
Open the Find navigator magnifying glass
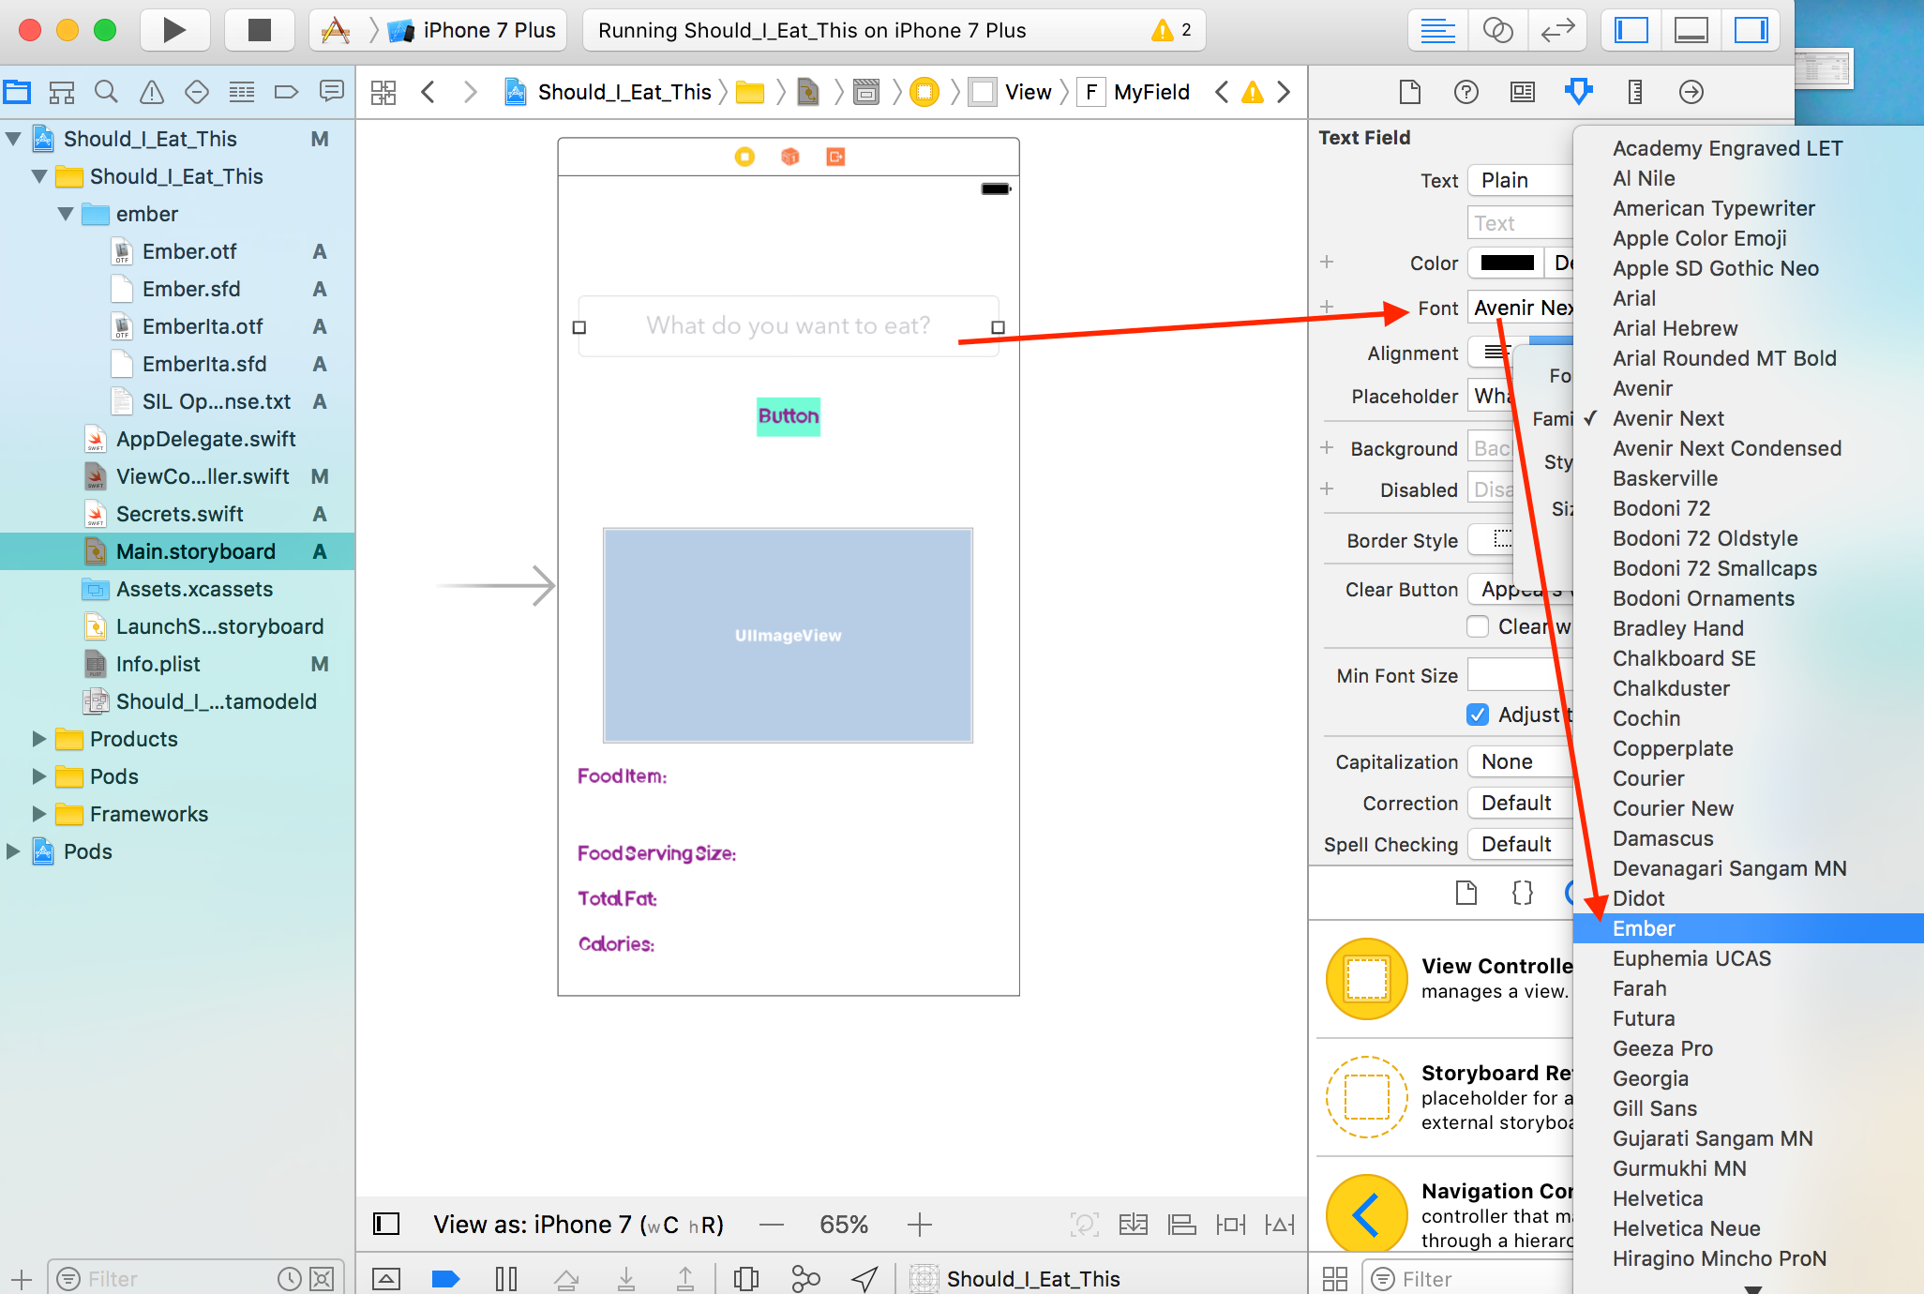(x=106, y=92)
